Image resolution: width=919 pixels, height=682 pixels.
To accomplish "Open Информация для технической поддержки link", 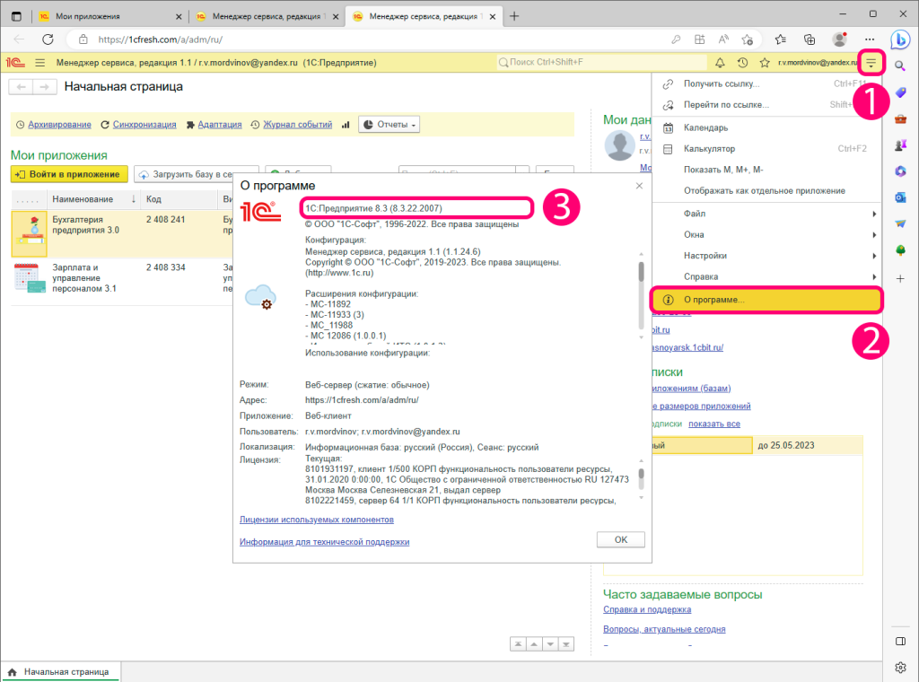I will 324,542.
